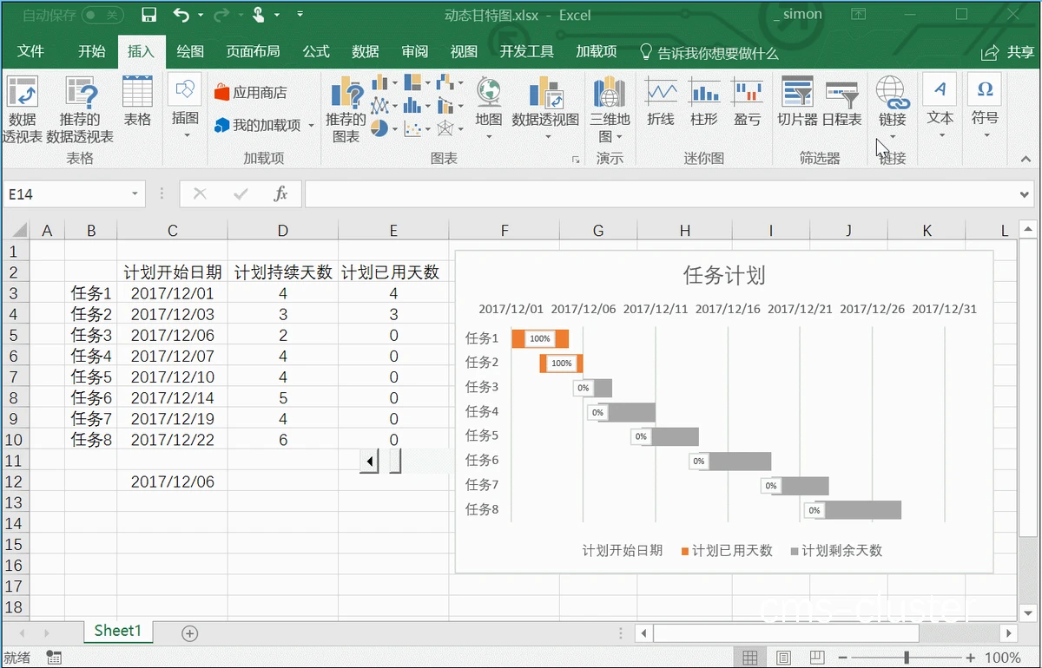Open the File (文件) tab
Image resolution: width=1042 pixels, height=668 pixels.
tap(30, 52)
